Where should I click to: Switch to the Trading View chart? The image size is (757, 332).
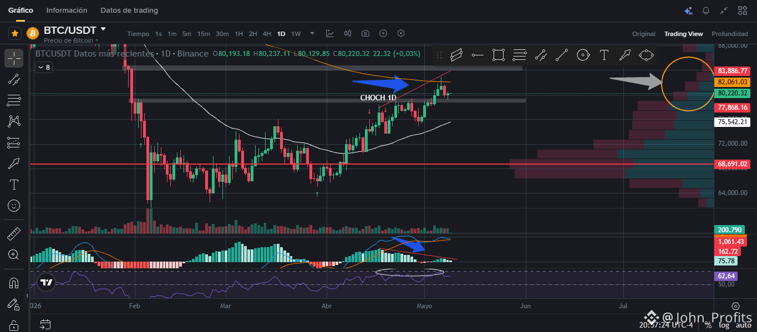pos(684,34)
